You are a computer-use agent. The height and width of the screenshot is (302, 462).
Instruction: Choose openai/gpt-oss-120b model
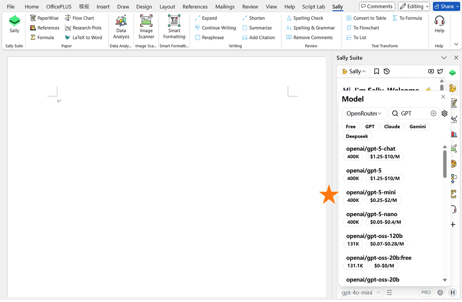pos(392,240)
